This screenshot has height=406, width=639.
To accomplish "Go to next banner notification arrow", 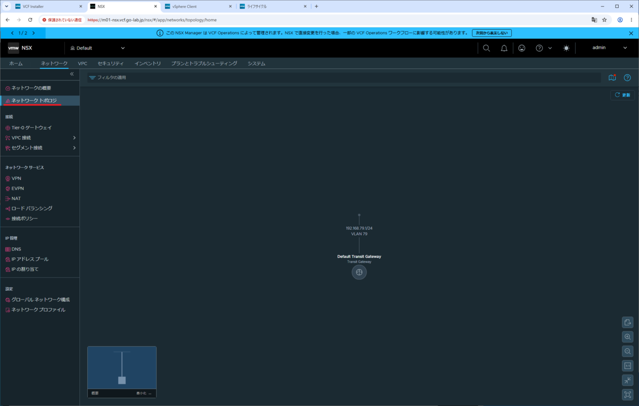I will (x=34, y=33).
